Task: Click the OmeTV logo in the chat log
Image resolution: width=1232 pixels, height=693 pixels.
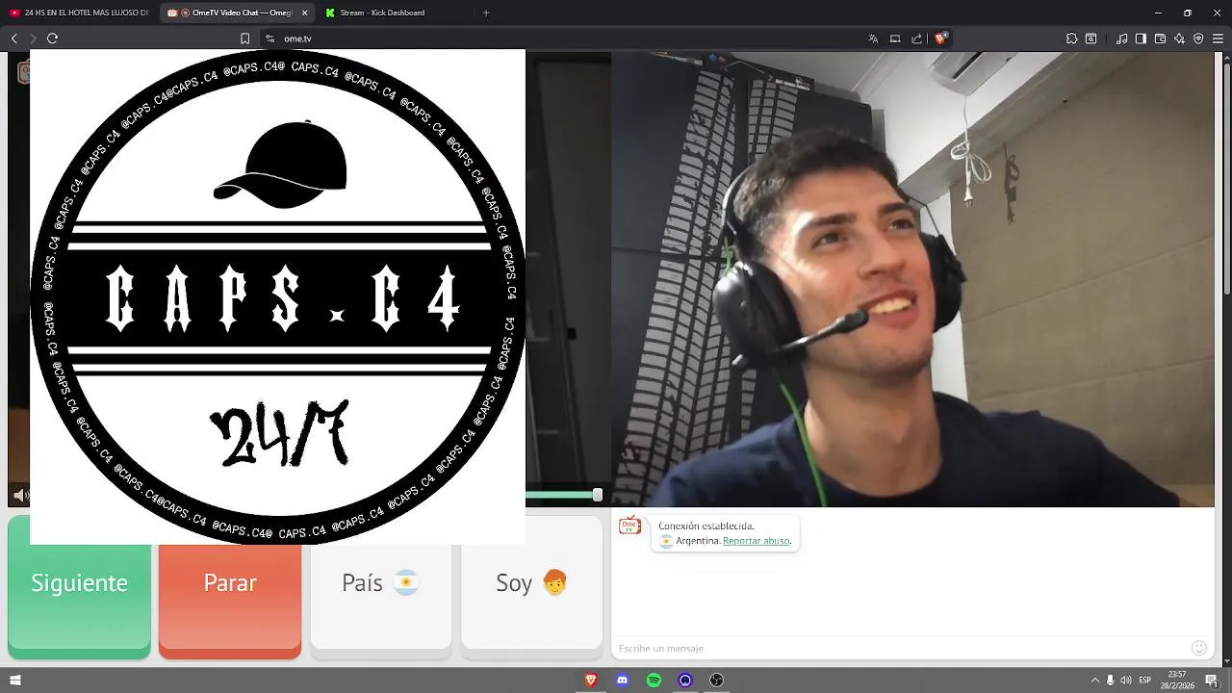Action: (629, 526)
